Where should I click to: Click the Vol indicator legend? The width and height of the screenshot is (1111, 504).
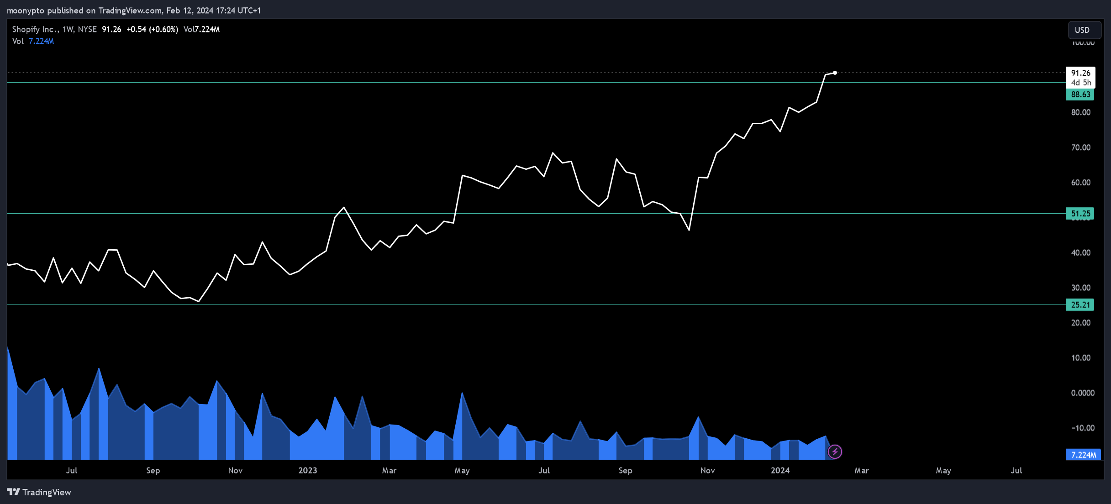click(33, 41)
